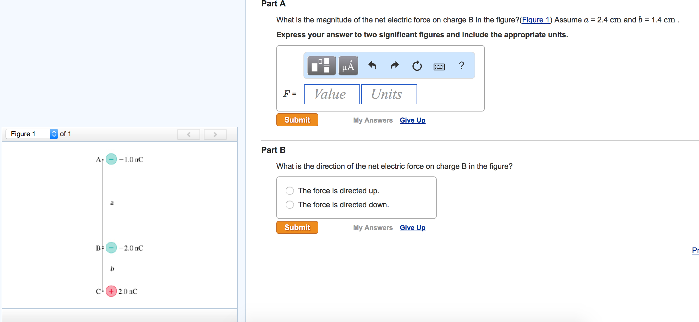Click Give Up link for Part A

pos(412,120)
